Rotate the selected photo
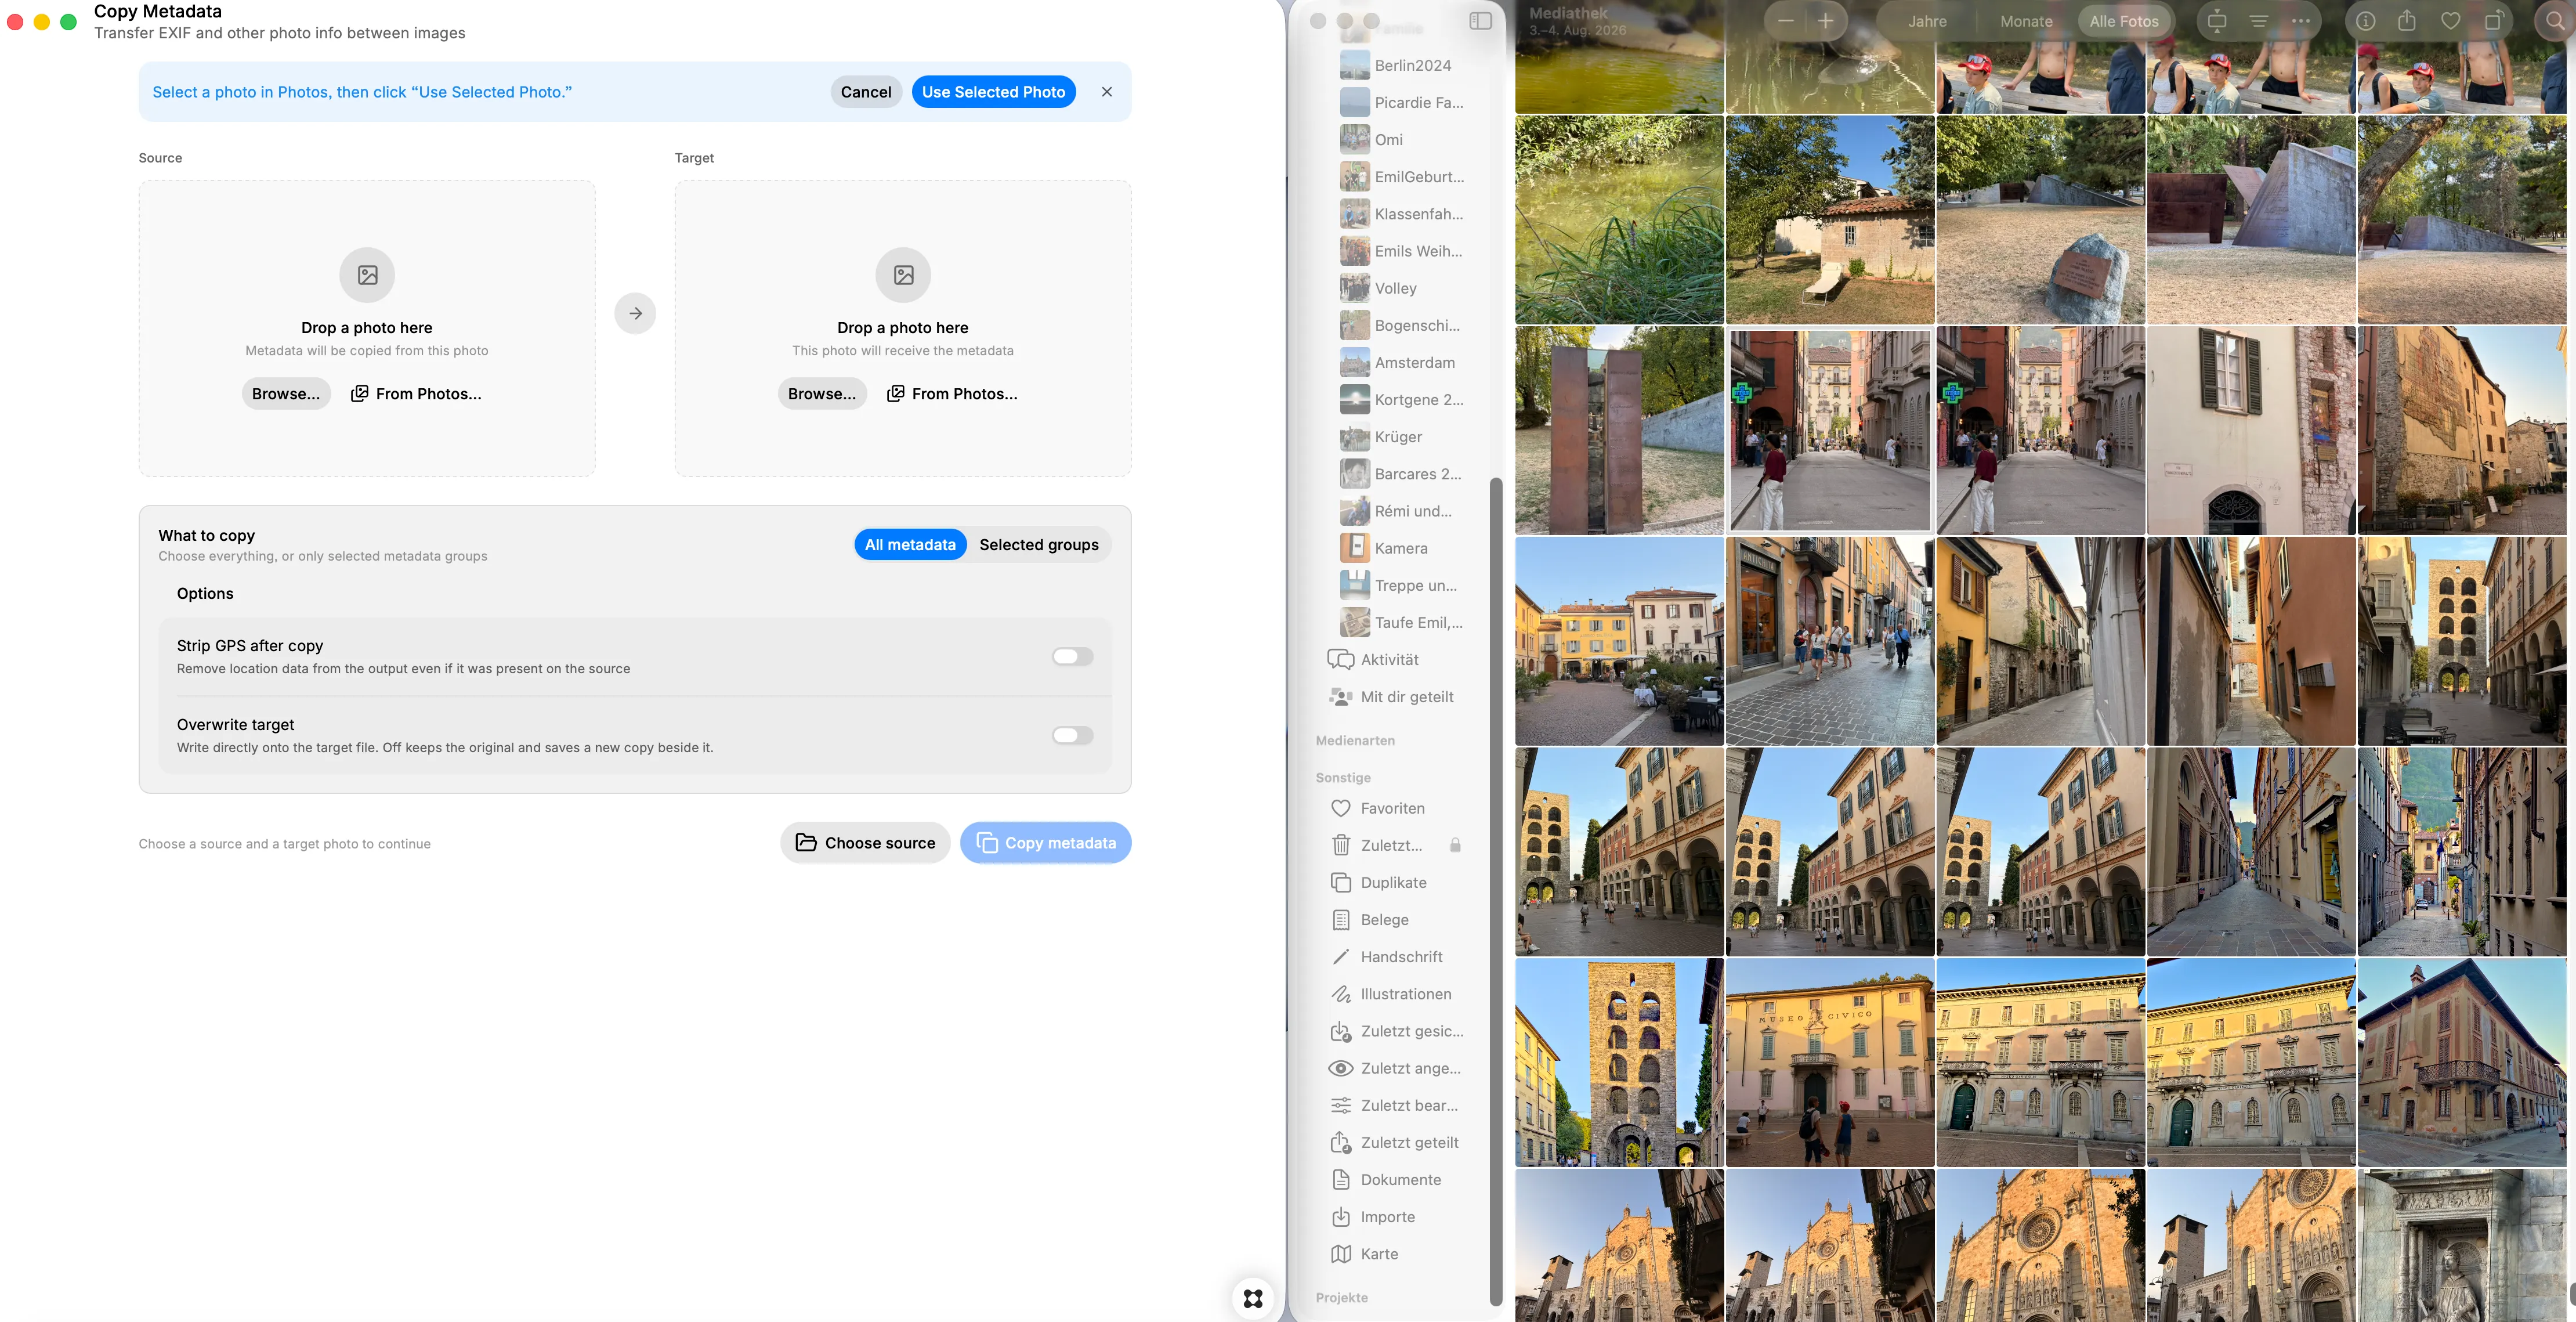Screen dimensions: 2576x1322 click(x=2493, y=21)
